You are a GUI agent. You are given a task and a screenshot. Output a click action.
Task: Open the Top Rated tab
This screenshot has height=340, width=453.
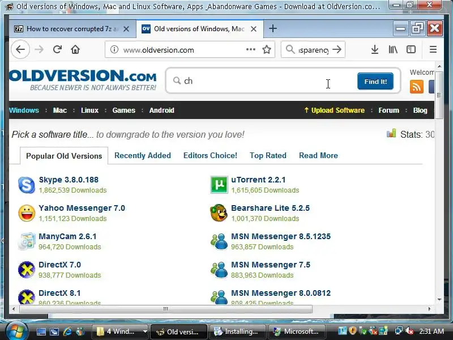(x=268, y=155)
